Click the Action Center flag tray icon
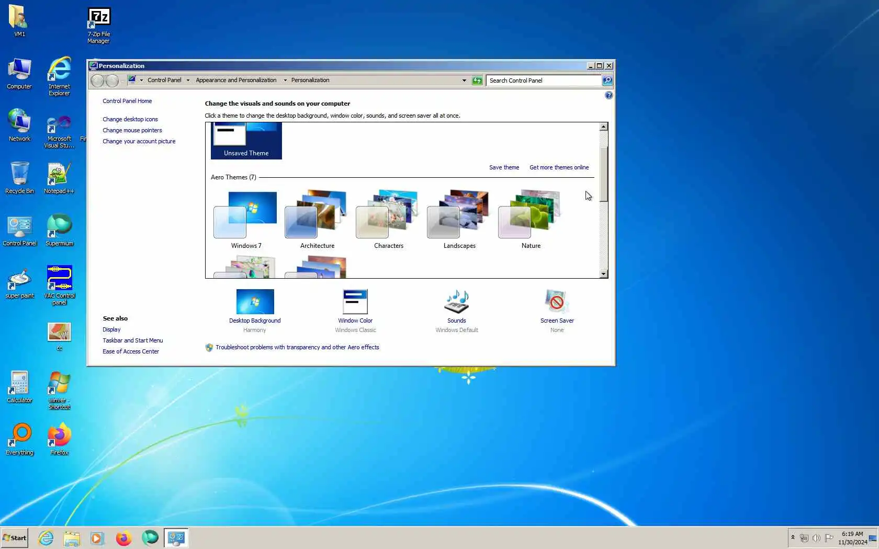The image size is (879, 549). click(829, 538)
